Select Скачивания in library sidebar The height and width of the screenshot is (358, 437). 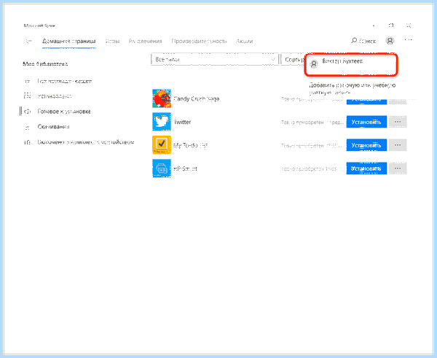[53, 127]
